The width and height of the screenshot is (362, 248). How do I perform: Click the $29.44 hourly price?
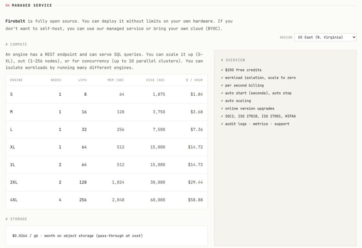click(195, 182)
